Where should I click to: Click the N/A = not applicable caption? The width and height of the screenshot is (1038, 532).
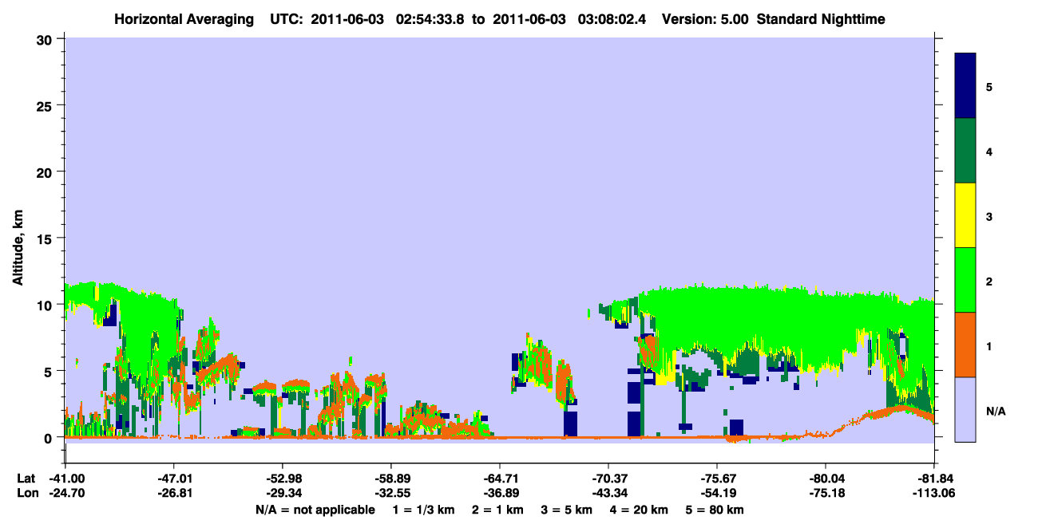point(315,510)
